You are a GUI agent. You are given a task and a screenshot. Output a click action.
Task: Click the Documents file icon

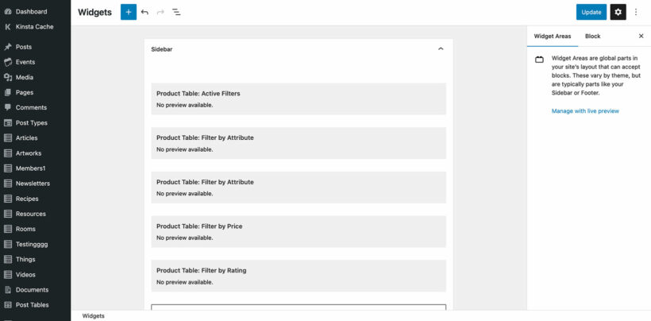[x=7, y=290]
